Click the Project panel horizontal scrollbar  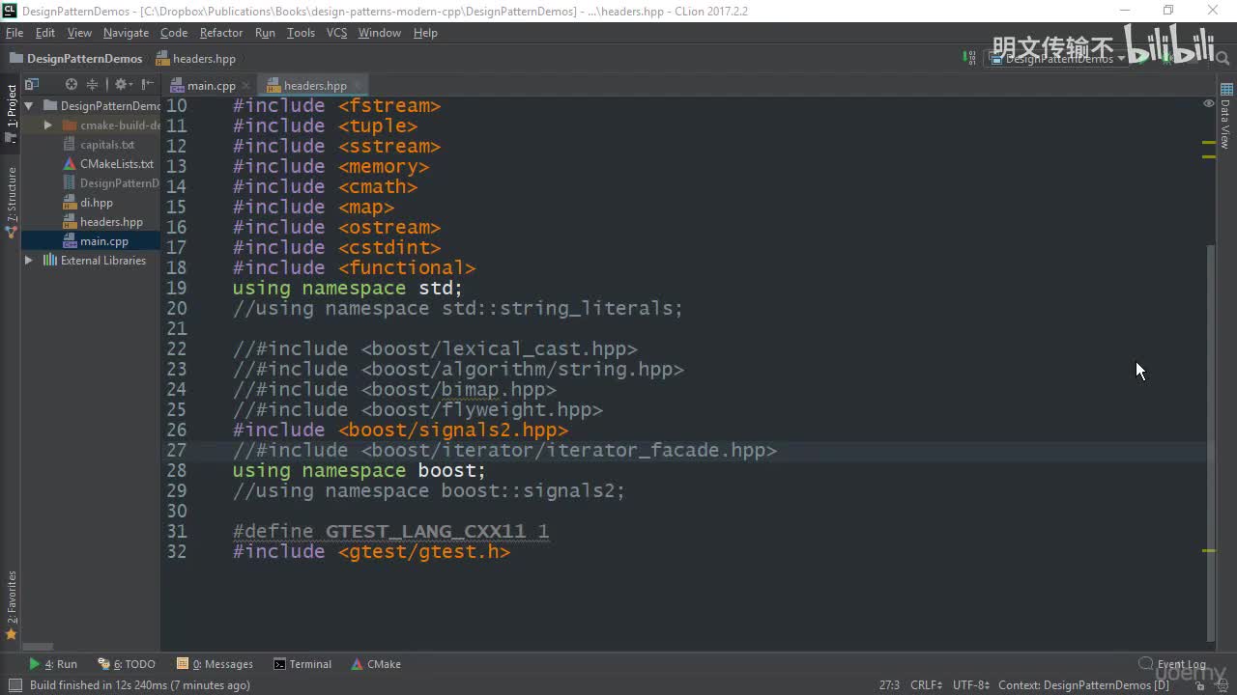pyautogui.click(x=37, y=647)
